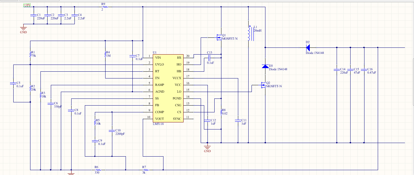Select the L1 20mH inductor symbol
414x175 pixels.
coord(250,33)
